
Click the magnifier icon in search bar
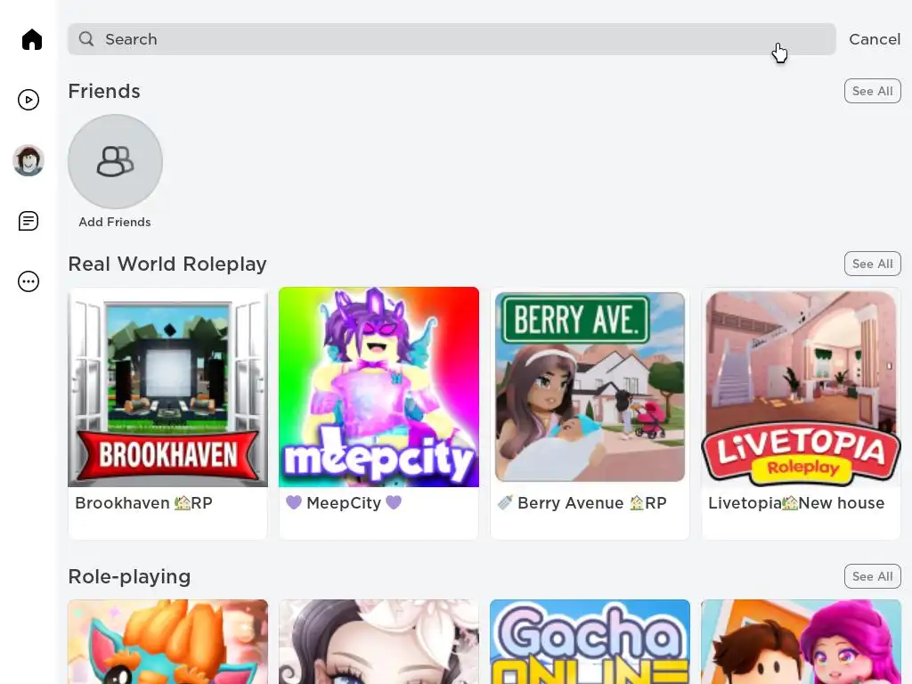tap(86, 39)
